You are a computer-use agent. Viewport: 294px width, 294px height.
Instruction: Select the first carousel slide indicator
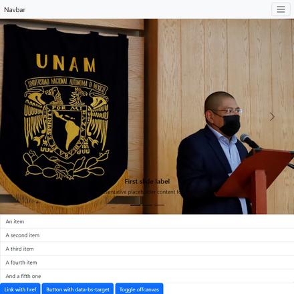pyautogui.click(x=135, y=205)
